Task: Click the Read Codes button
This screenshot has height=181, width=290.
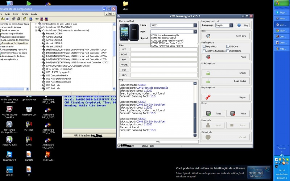Action: 225,81
